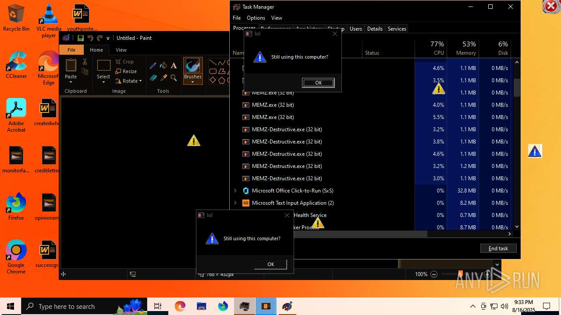Click the Copy icon in Paint
This screenshot has height=315, width=561.
pos(85,72)
